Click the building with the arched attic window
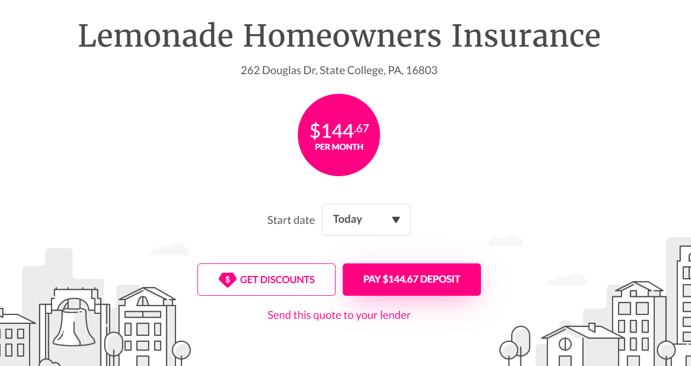Screen dimensions: 691x366 (x=146, y=326)
